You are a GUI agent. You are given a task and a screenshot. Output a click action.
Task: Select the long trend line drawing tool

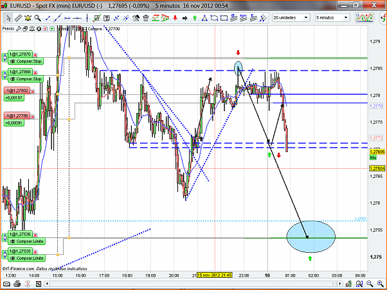[x=57, y=18]
